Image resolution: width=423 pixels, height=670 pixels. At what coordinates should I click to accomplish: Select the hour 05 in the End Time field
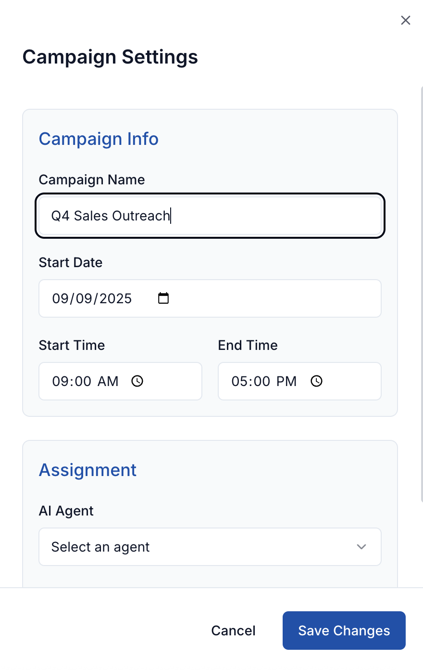[239, 381]
